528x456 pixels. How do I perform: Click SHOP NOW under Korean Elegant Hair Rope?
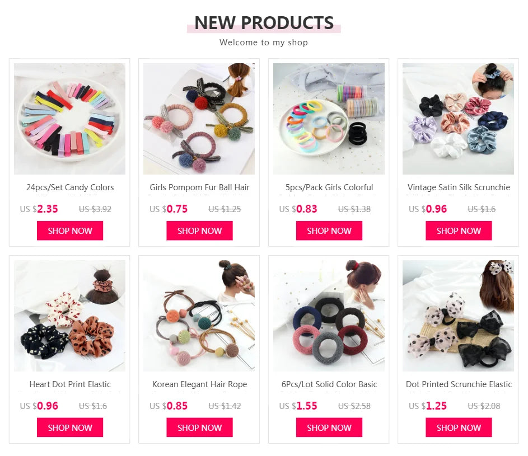coord(199,427)
